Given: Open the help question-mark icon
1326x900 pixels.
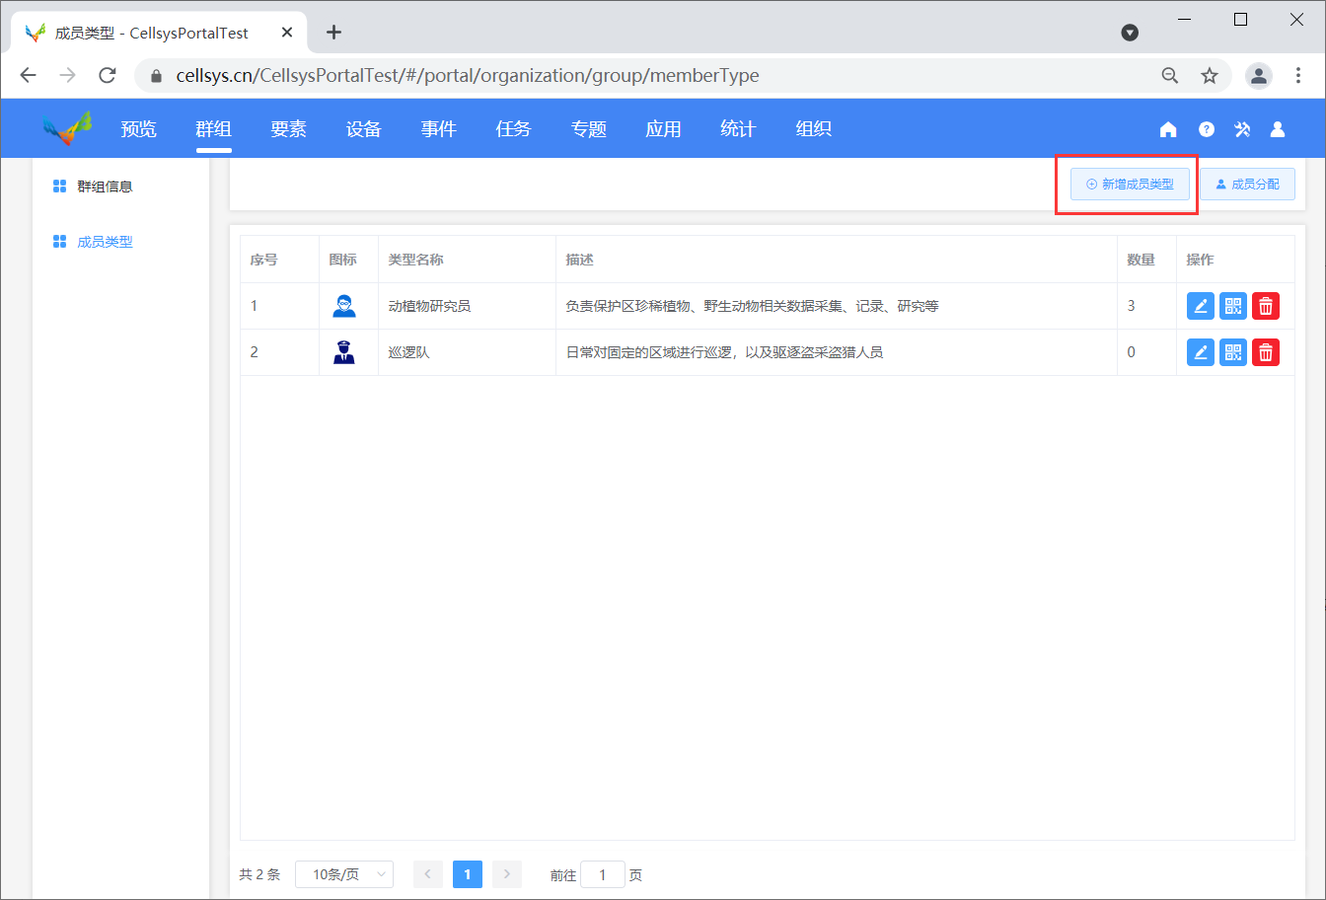Looking at the screenshot, I should (x=1206, y=129).
